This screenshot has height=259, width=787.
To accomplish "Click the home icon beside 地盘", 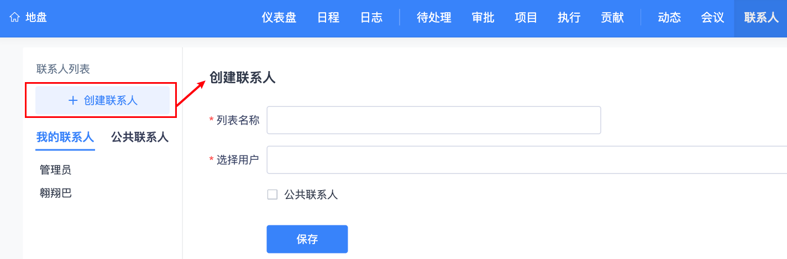I will 15,18.
